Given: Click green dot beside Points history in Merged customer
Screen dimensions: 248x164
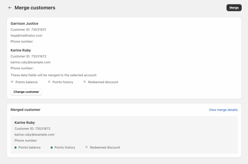Looking at the screenshot, I should point(52,147).
